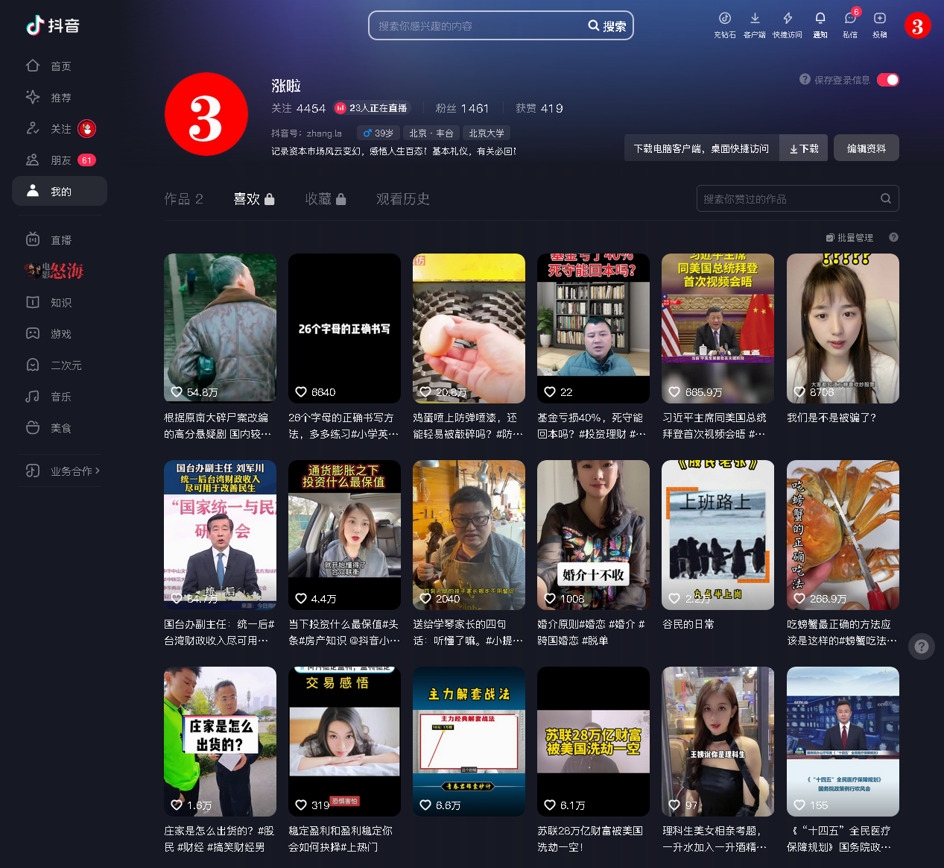Screen dimensions: 944x868
Task: Switch to the 喜欢 tab
Action: 247,199
